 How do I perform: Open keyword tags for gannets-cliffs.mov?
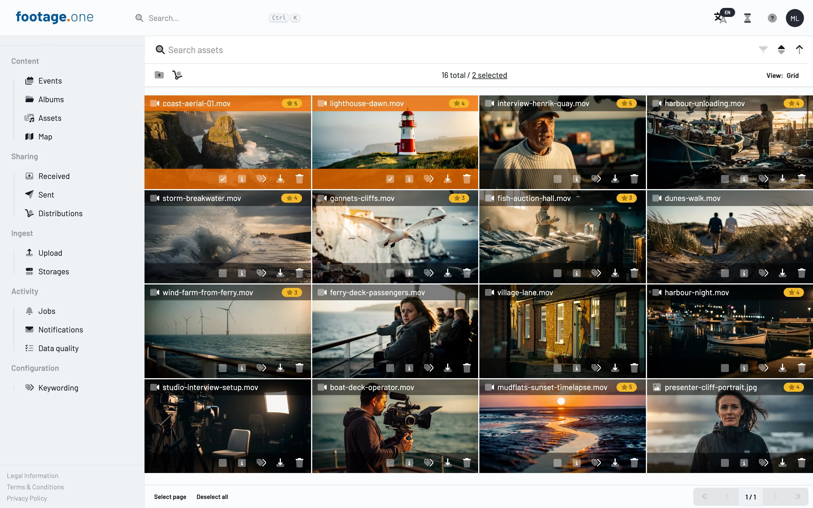tap(429, 273)
